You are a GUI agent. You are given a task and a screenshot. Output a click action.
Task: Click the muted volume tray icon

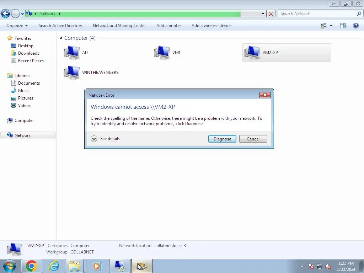pos(328,266)
